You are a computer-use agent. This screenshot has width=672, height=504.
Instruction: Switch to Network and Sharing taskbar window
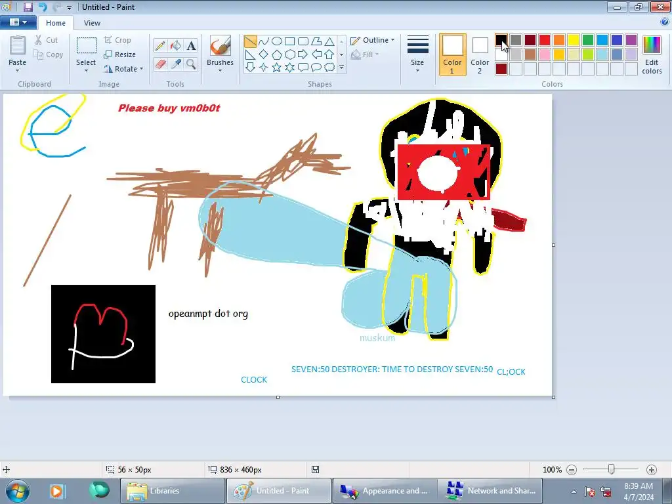(490, 491)
